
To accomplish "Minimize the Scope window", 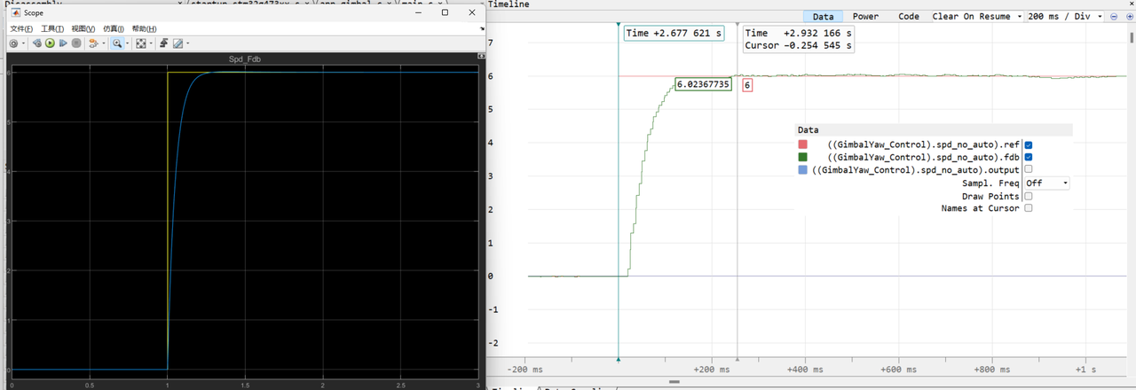I will pos(420,12).
